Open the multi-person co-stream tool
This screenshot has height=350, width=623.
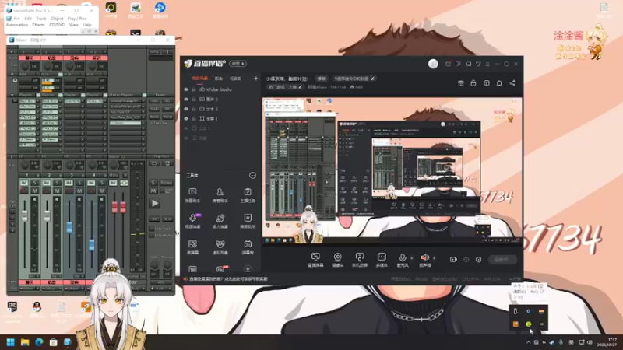(220, 221)
